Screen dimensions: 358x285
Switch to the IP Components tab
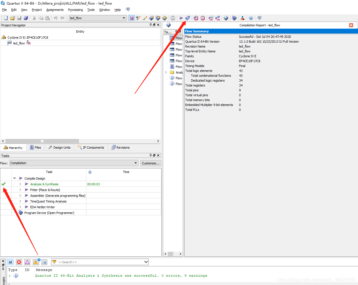pyautogui.click(x=91, y=148)
